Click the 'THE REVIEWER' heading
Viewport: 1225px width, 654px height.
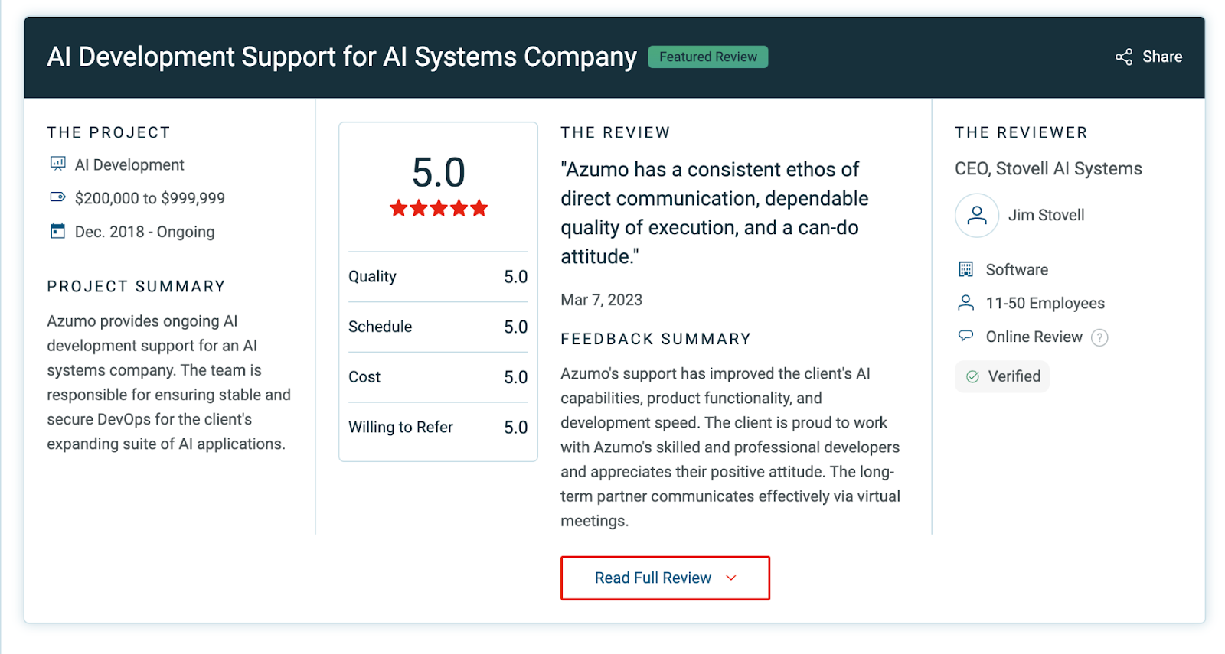pyautogui.click(x=1021, y=132)
